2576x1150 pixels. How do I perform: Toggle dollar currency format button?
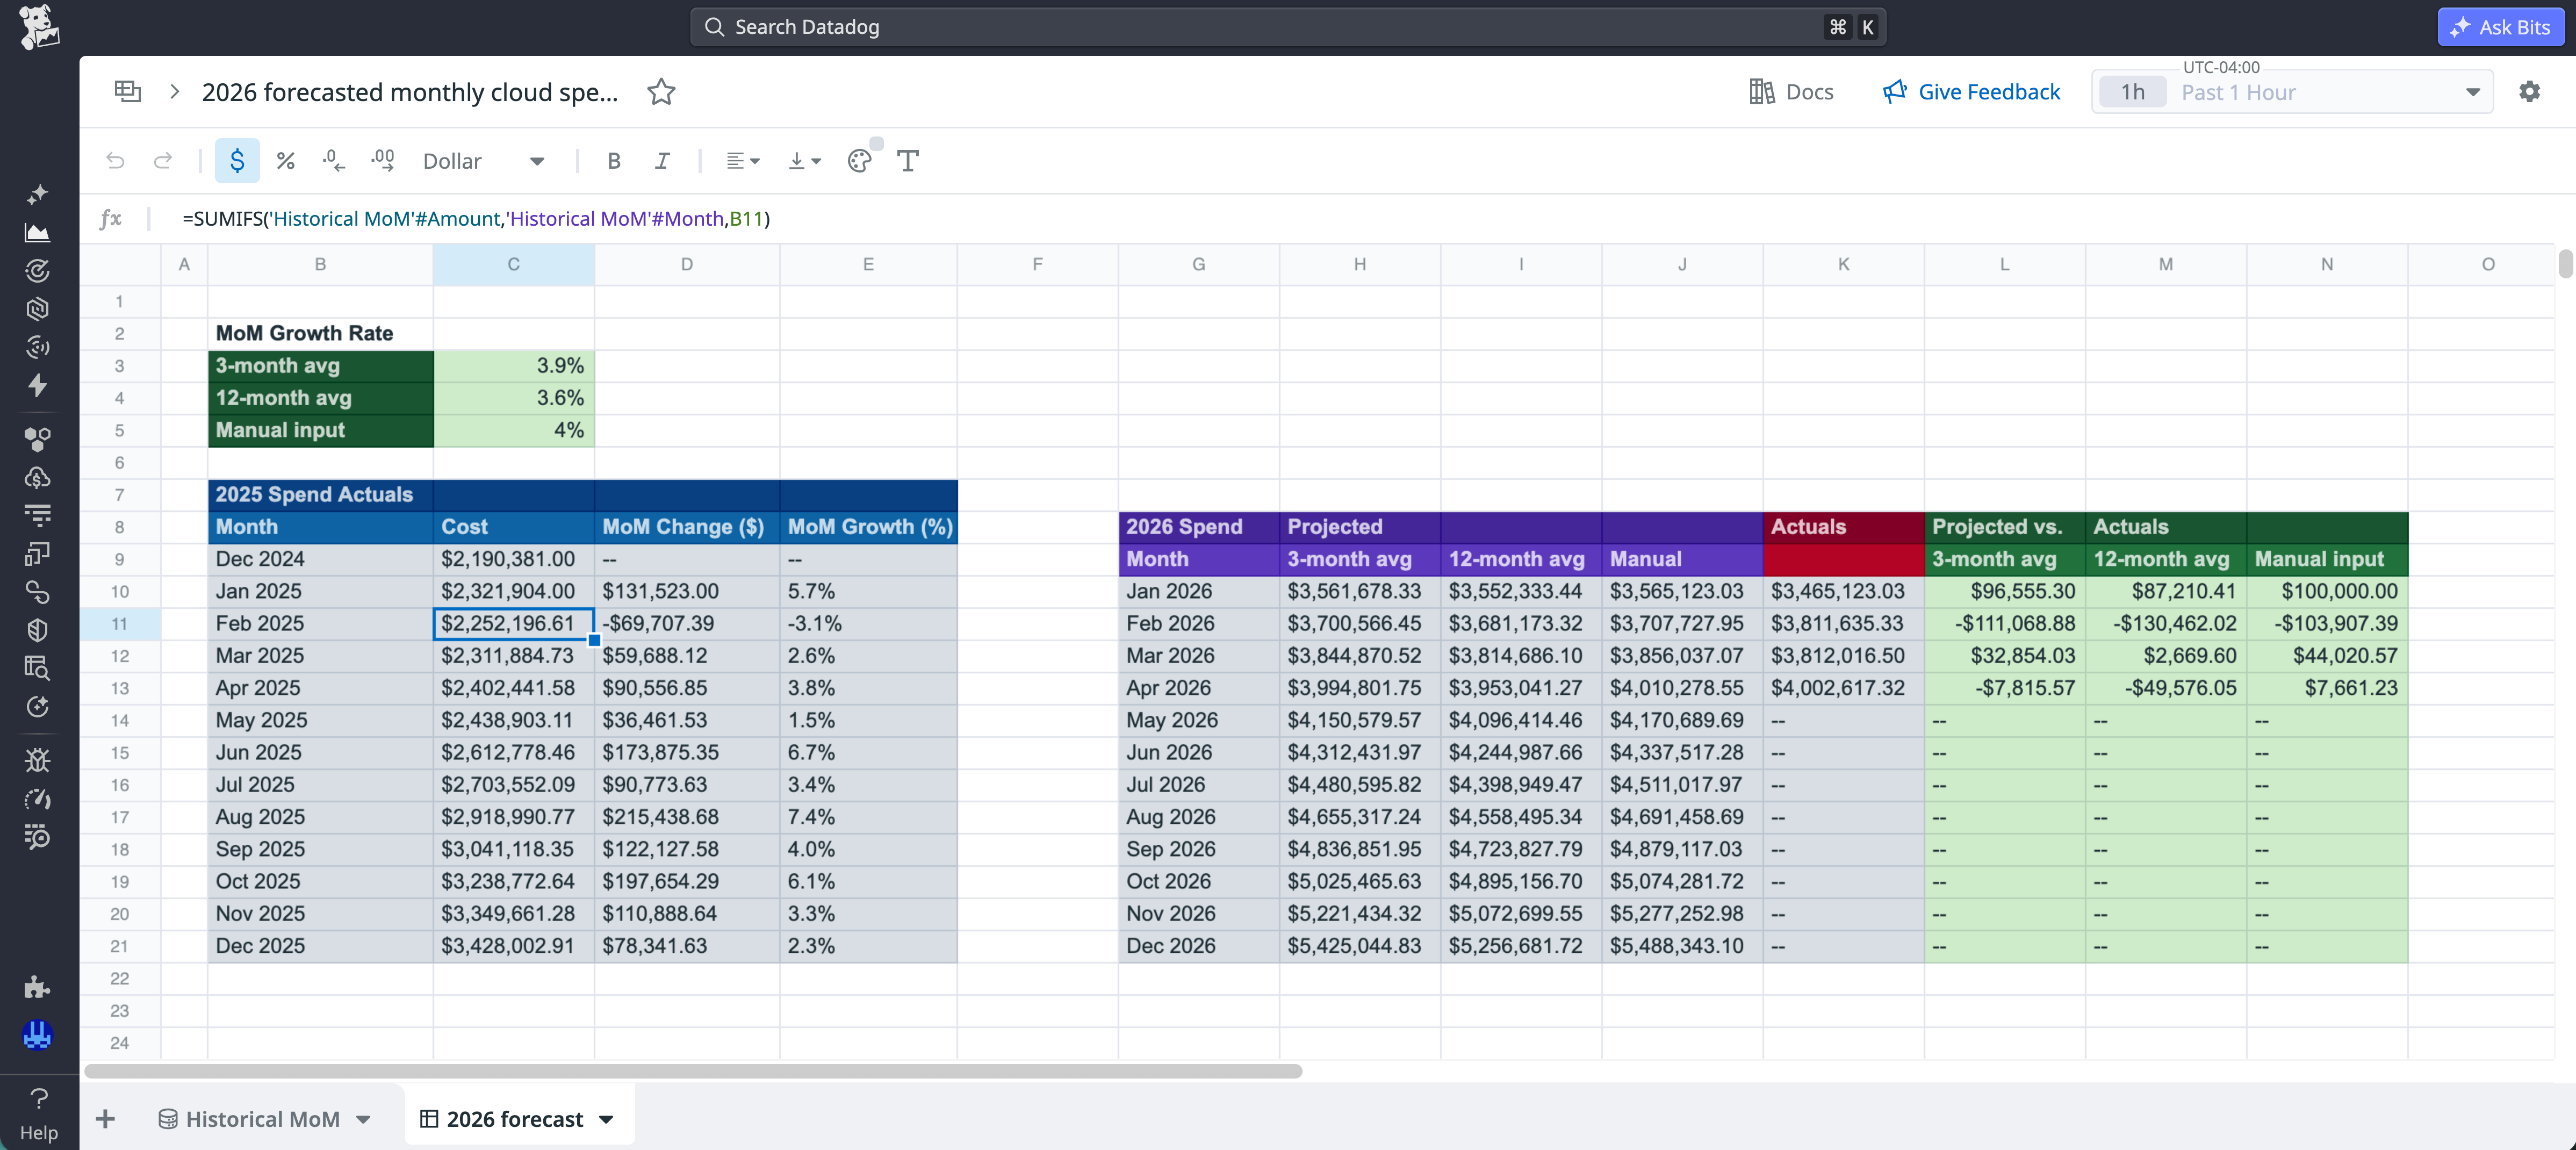237,161
